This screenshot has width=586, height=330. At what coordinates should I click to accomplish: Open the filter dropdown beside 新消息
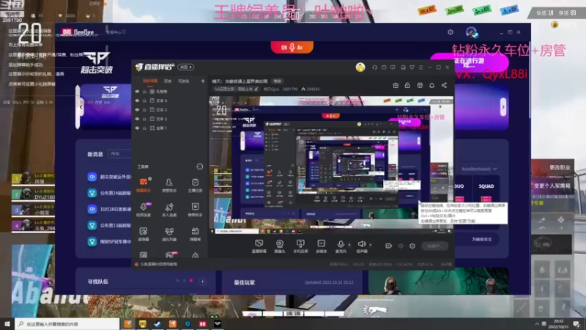[x=119, y=154]
